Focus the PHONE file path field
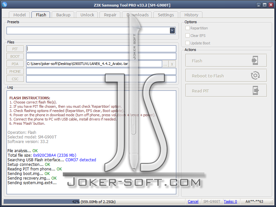276x207 pixels. (101, 72)
